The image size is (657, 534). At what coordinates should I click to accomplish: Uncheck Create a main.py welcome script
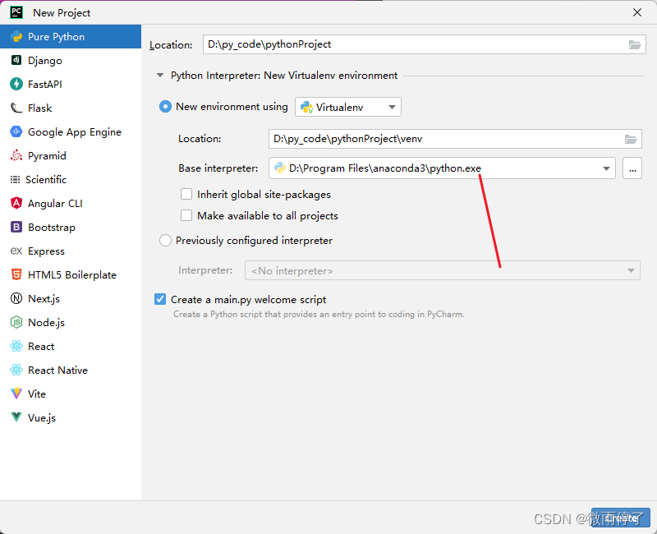click(x=160, y=299)
